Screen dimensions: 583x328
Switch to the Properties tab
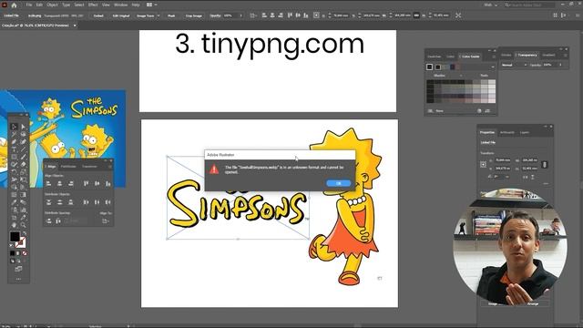[x=487, y=132]
